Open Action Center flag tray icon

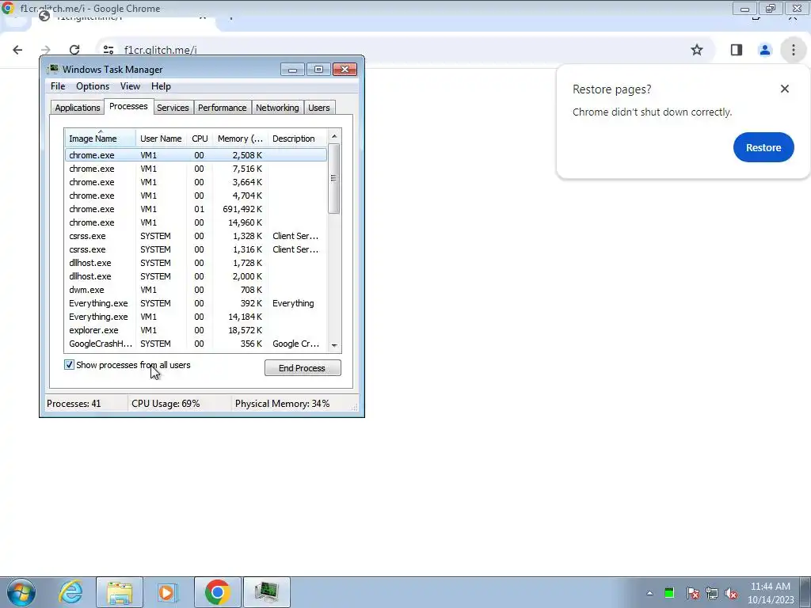(692, 593)
